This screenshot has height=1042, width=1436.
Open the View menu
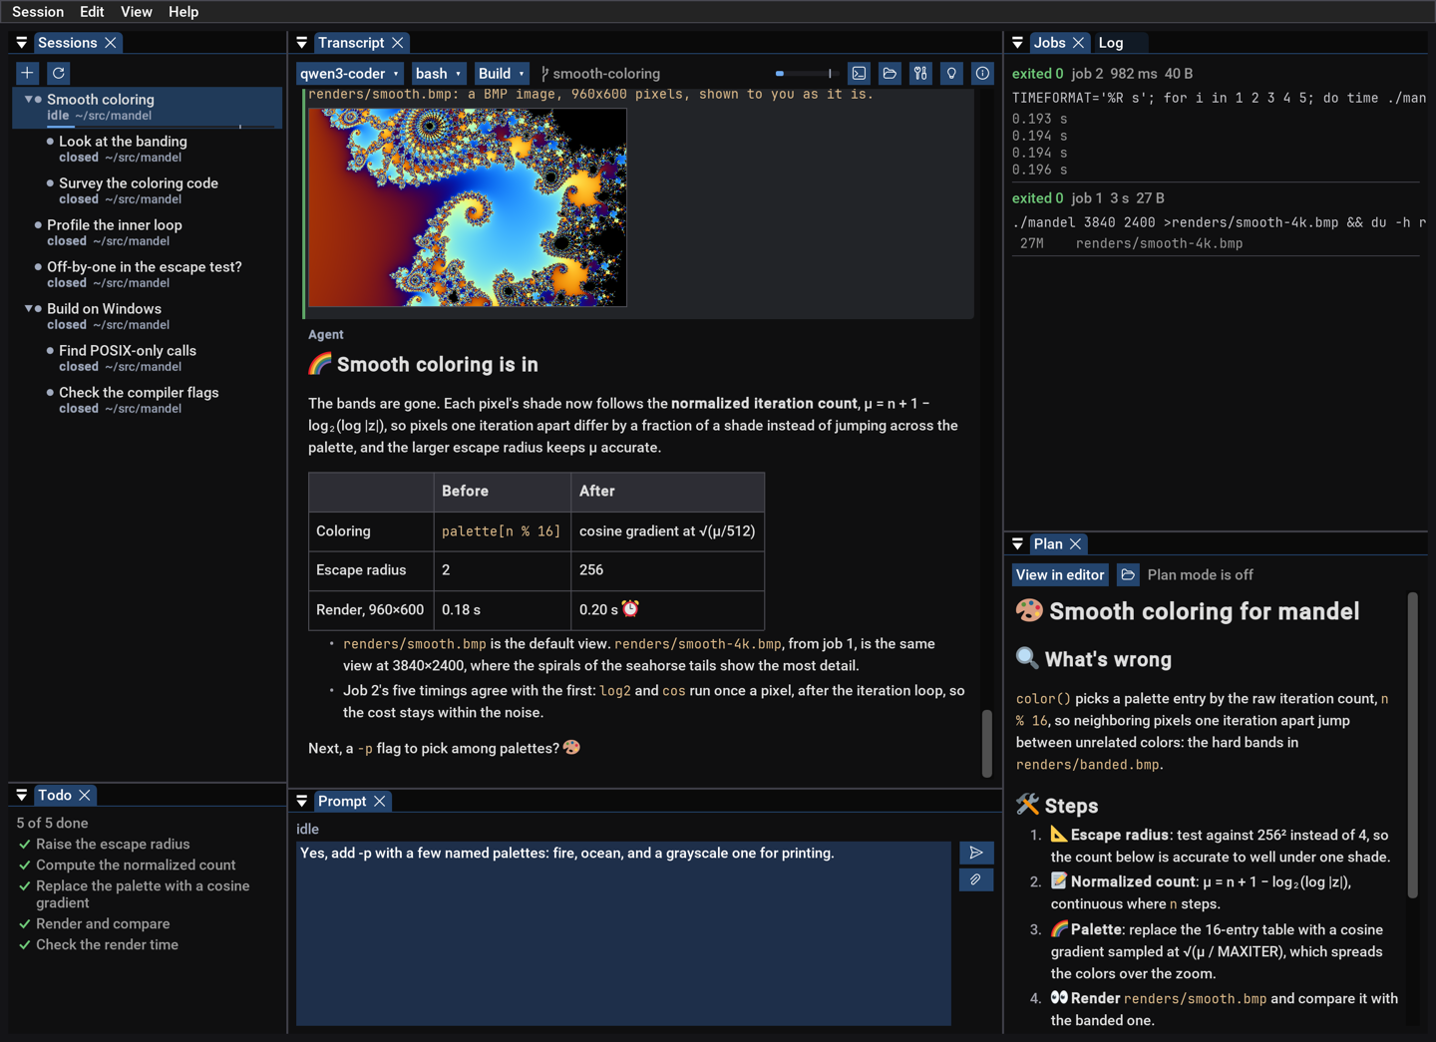pyautogui.click(x=137, y=12)
